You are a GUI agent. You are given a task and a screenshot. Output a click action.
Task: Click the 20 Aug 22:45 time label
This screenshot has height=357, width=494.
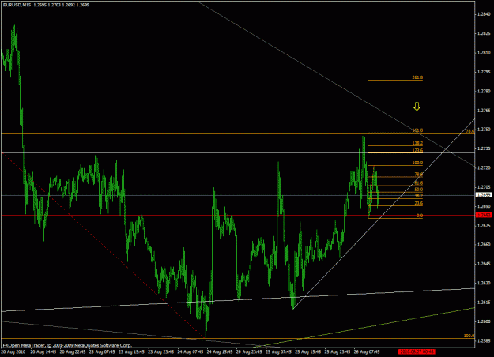73,351
